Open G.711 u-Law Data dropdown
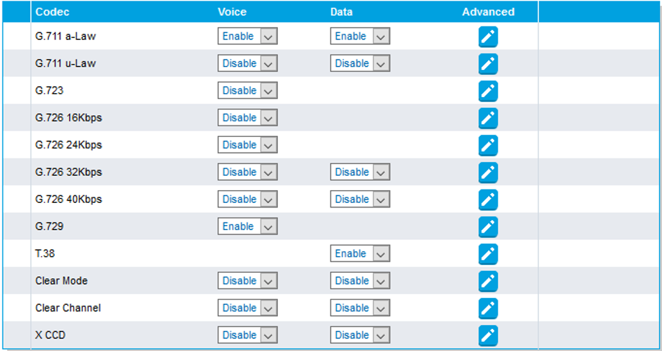The width and height of the screenshot is (662, 351). coord(360,64)
